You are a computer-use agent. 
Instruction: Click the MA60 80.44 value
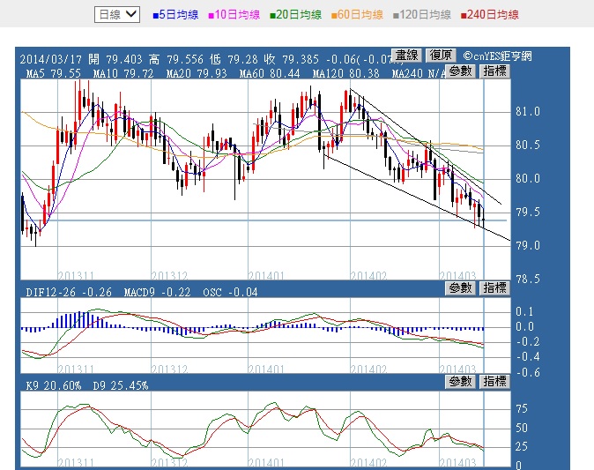click(270, 73)
